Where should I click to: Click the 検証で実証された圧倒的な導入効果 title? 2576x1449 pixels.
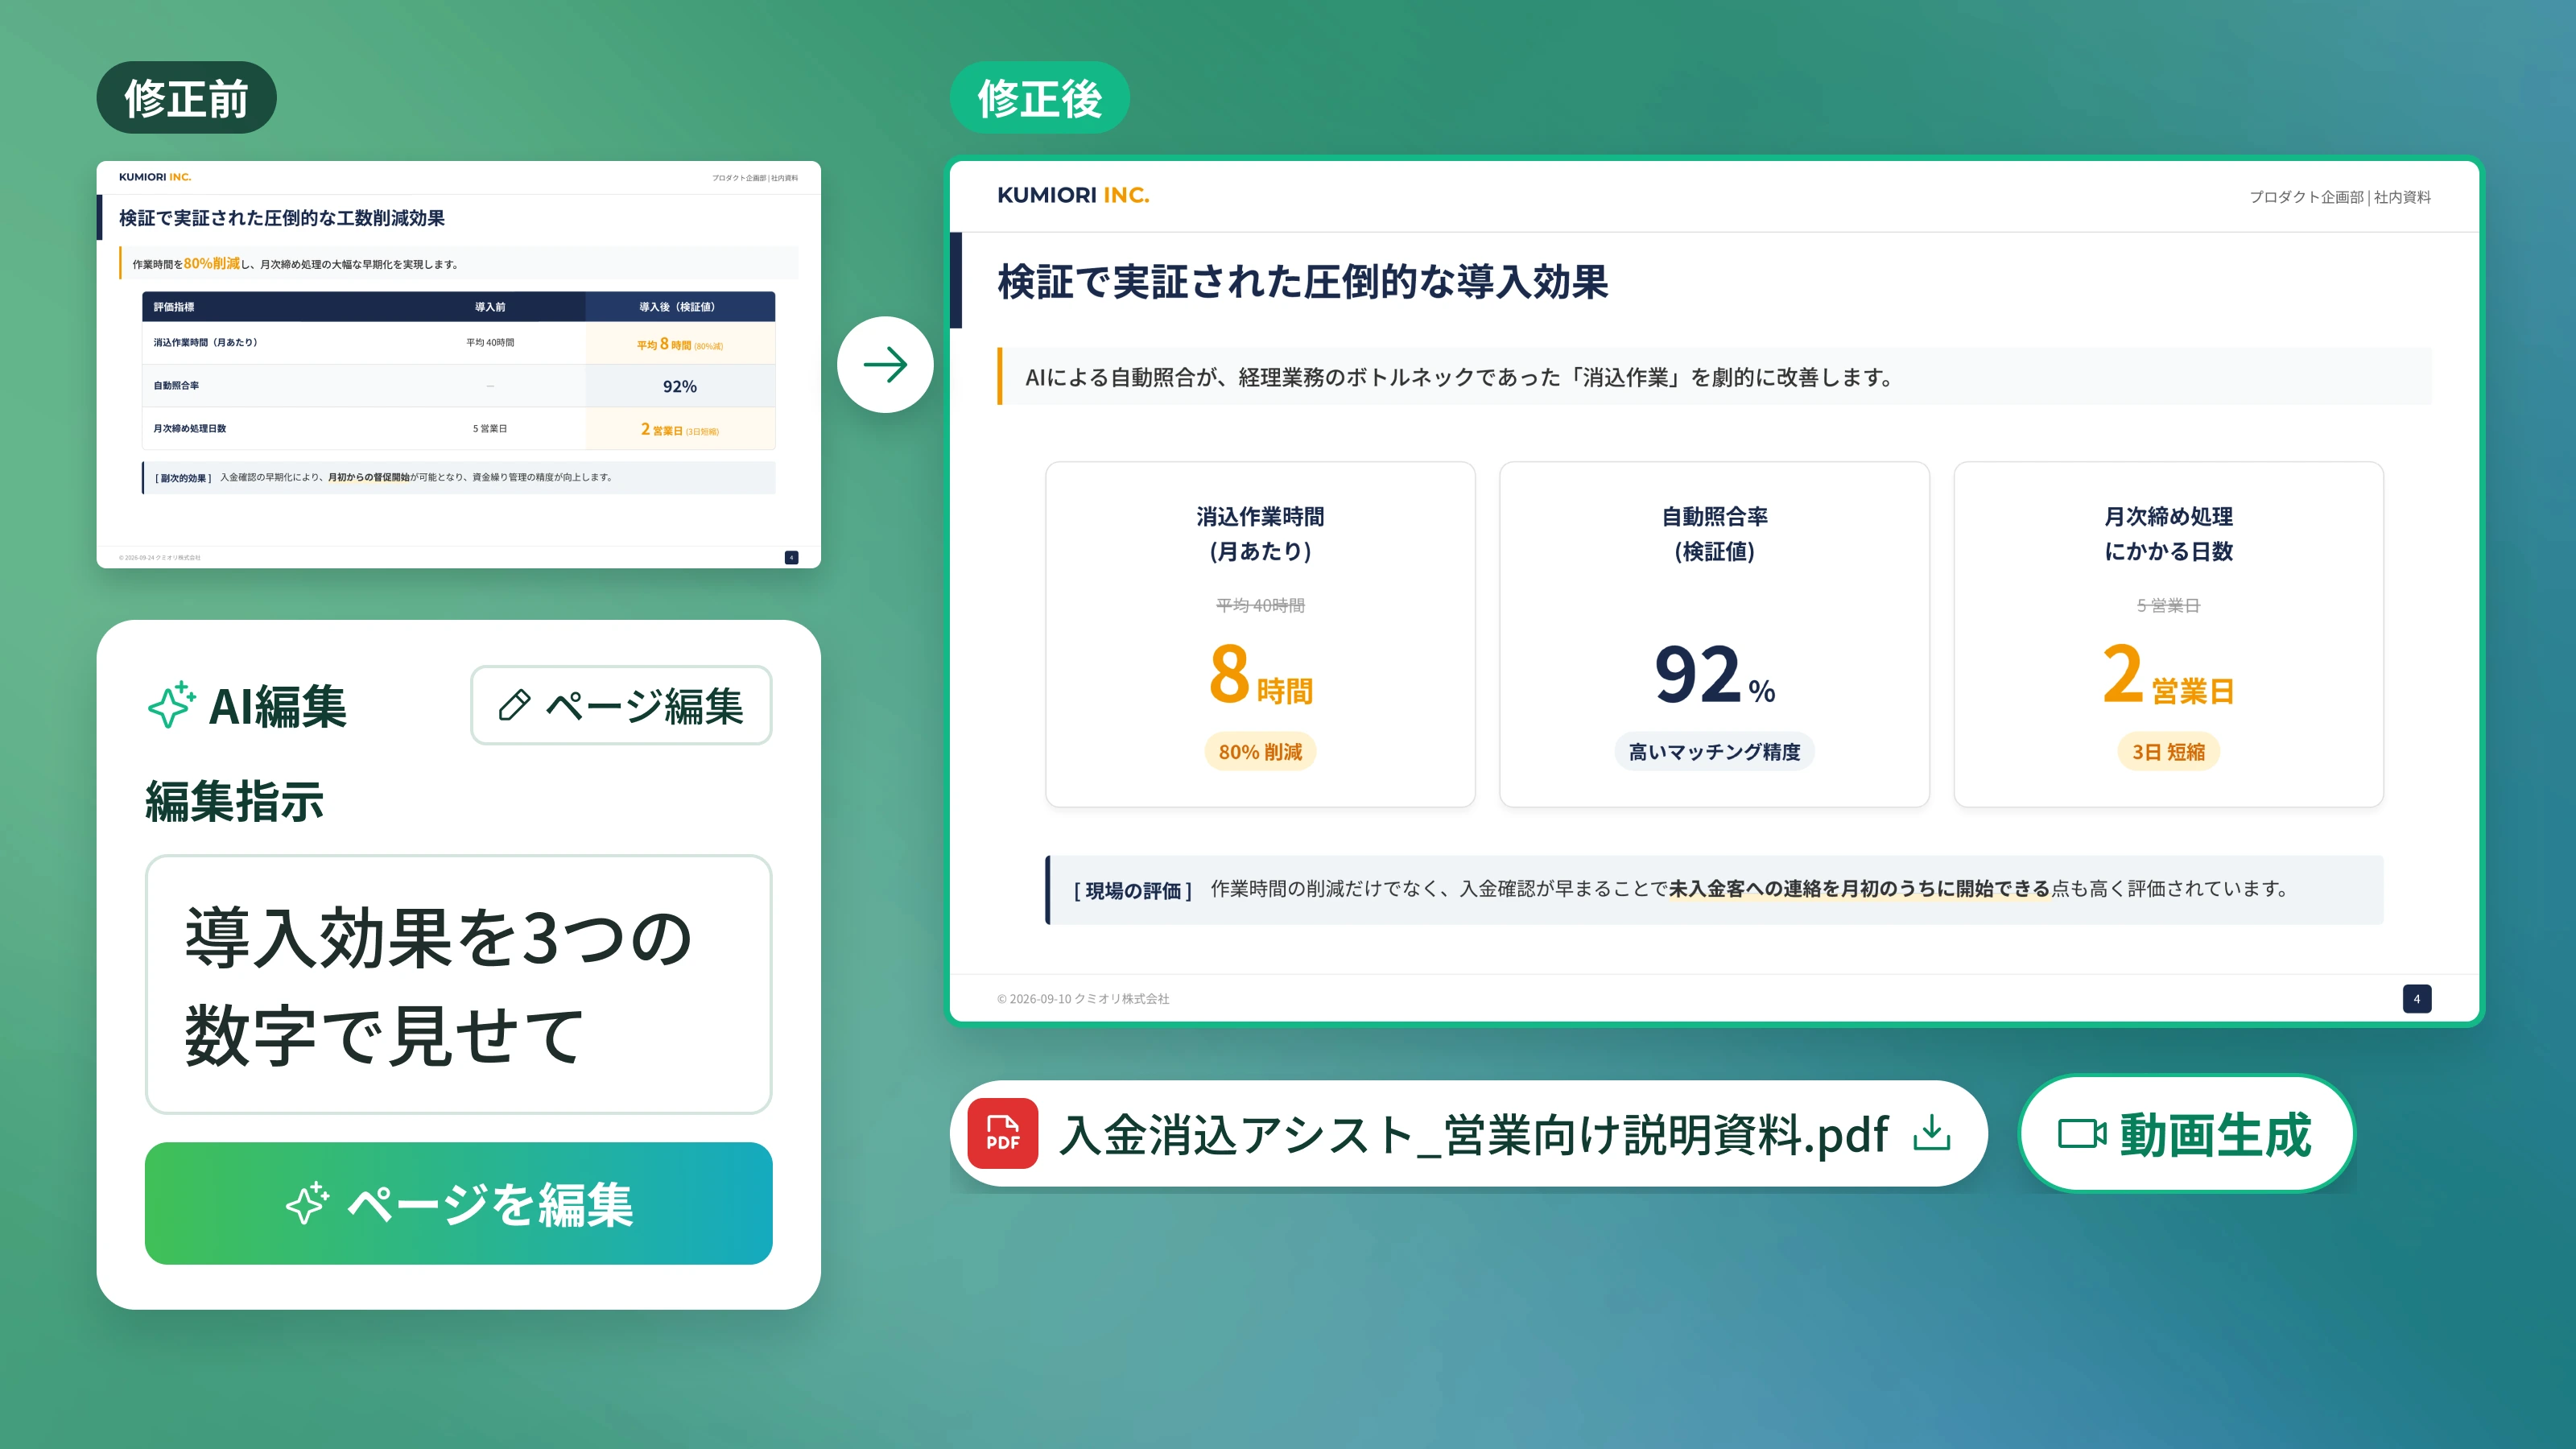tap(1302, 281)
